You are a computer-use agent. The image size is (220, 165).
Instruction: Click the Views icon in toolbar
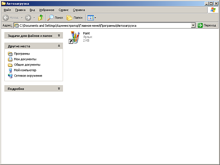pyautogui.click(x=90, y=18)
